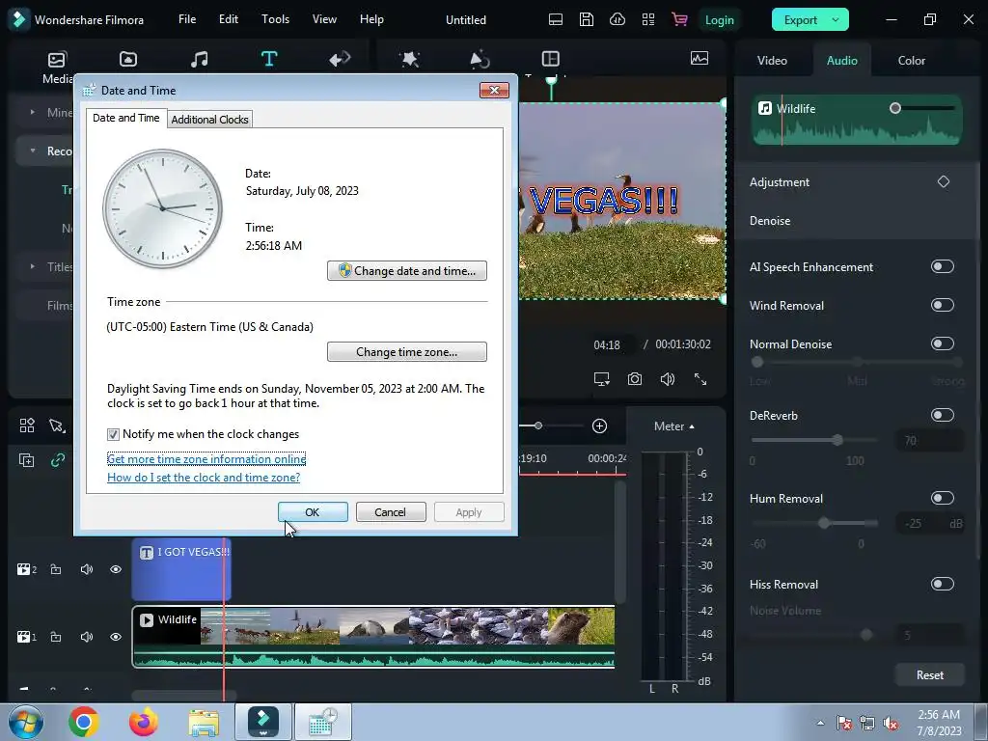Lock track 2 with the lock icon

point(56,569)
